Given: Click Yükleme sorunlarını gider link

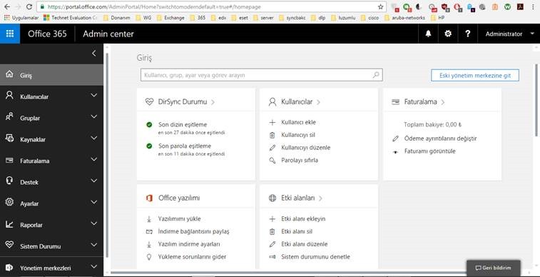Looking at the screenshot, I should click(x=192, y=257).
